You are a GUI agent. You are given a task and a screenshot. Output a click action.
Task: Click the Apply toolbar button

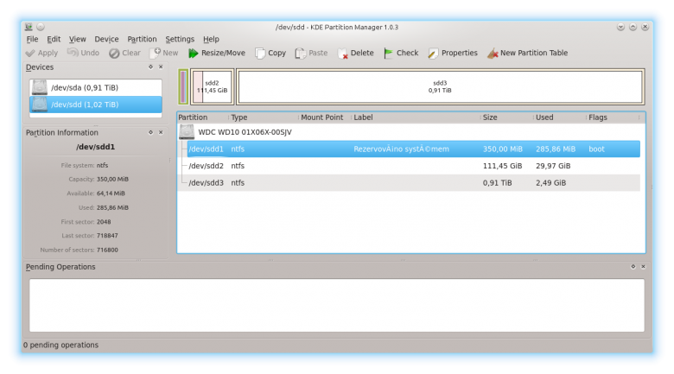(x=41, y=53)
